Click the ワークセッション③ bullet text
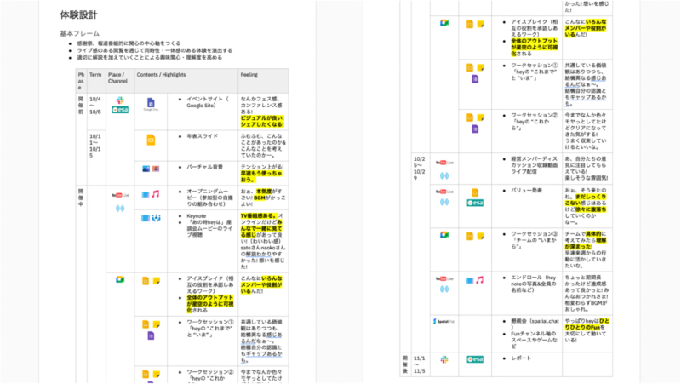This screenshot has height=384, width=681. coord(534,240)
